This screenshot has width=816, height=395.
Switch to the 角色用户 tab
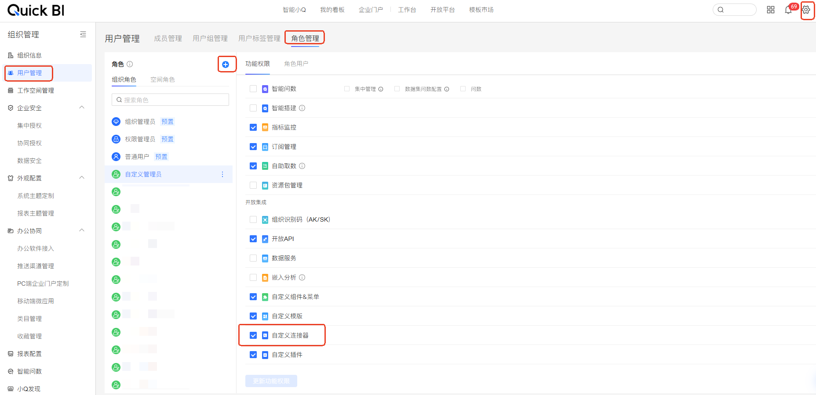pyautogui.click(x=296, y=64)
